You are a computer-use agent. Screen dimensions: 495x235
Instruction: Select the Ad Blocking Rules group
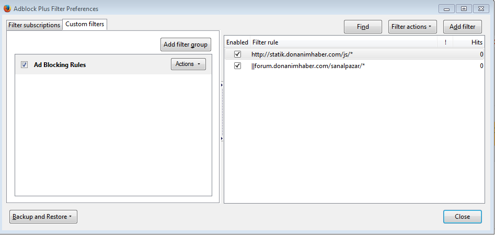pos(113,64)
